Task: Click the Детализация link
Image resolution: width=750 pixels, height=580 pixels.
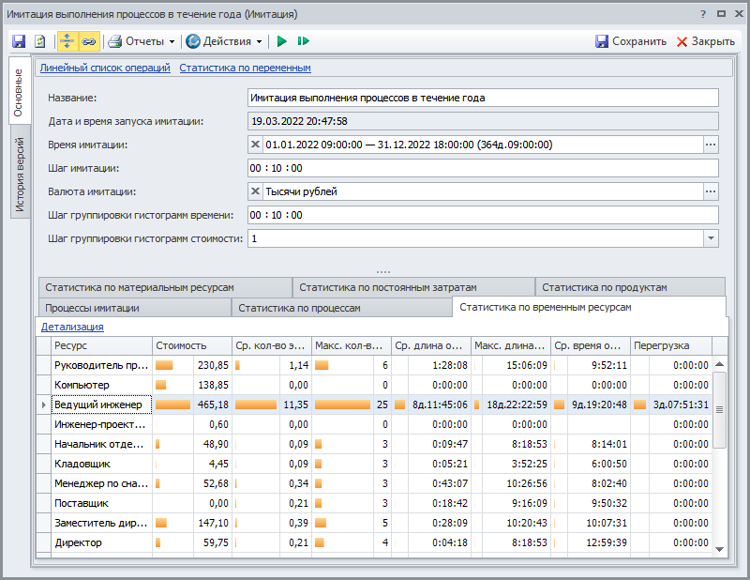Action: [x=72, y=327]
